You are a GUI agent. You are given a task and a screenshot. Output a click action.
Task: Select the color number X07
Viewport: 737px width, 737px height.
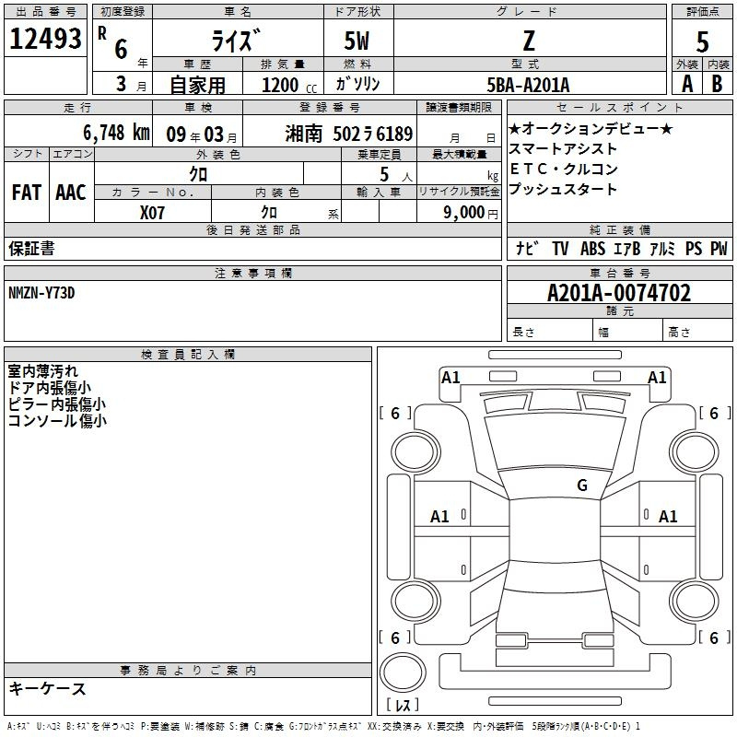(152, 212)
